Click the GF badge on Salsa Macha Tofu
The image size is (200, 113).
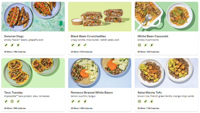[x=139, y=101]
